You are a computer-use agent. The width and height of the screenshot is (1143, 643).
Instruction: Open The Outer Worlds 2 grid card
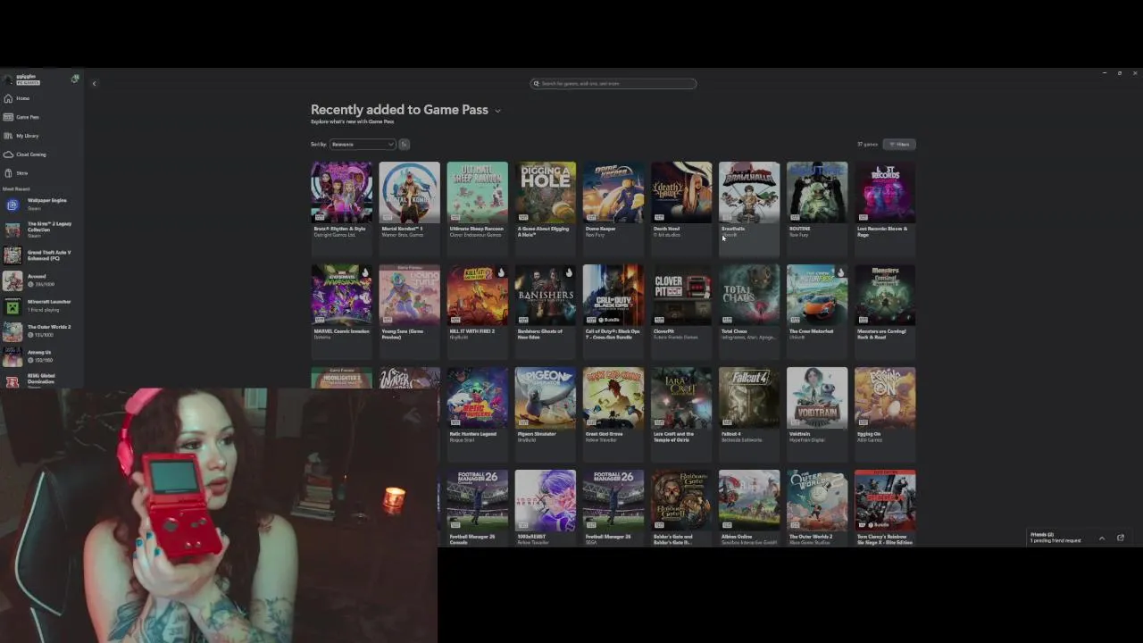click(816, 507)
